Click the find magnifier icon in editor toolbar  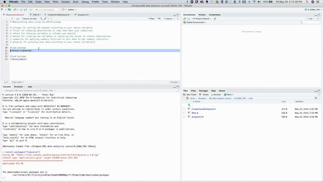coord(41,19)
